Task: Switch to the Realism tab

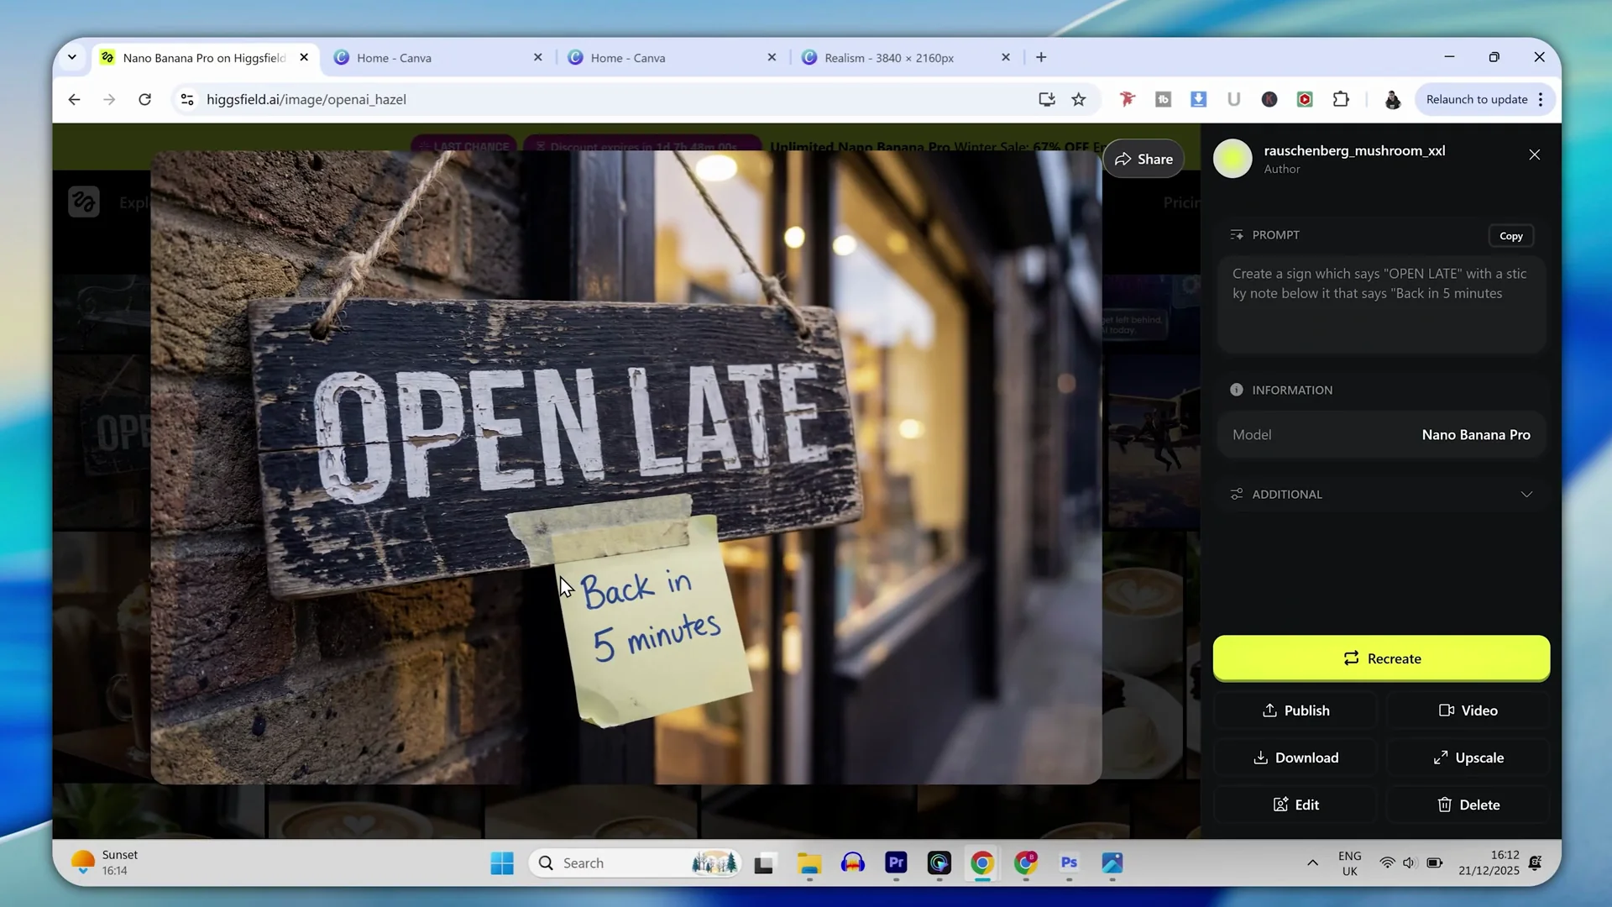Action: point(887,57)
